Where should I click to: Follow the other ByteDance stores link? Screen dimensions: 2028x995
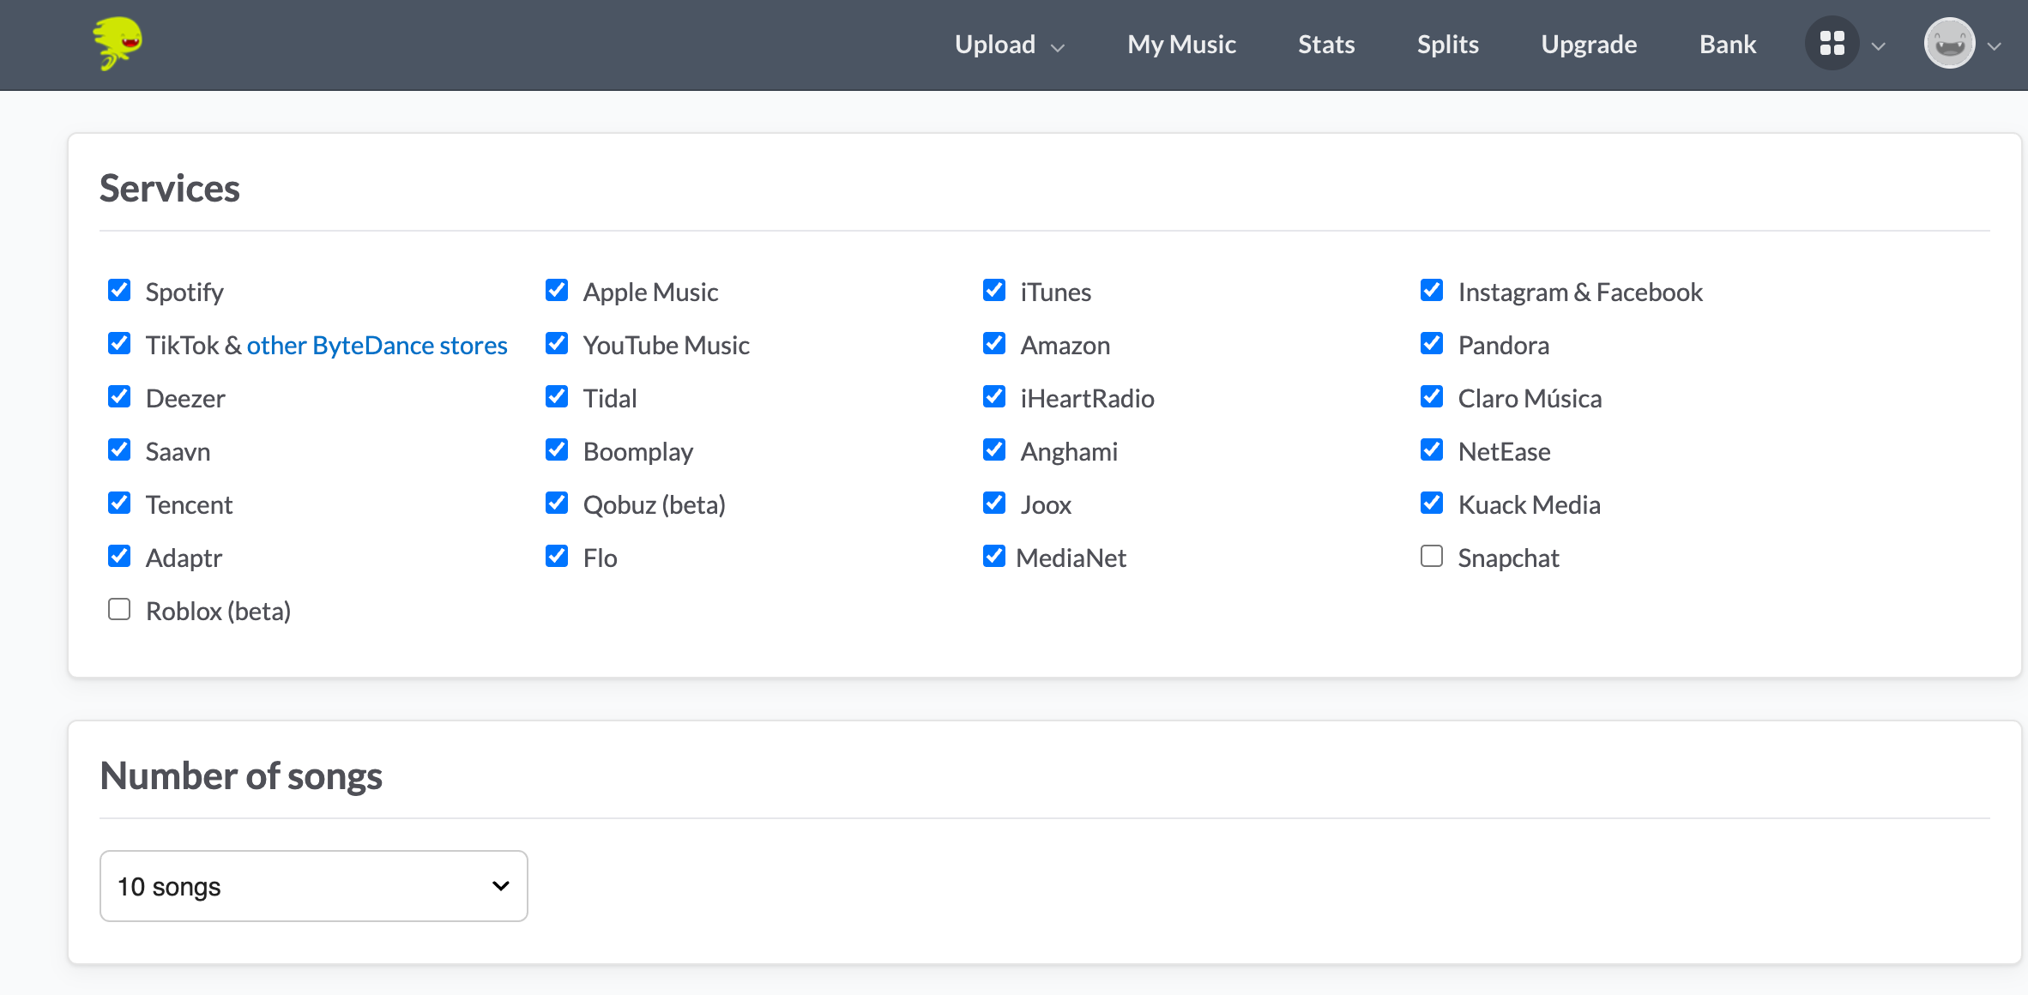(x=377, y=345)
